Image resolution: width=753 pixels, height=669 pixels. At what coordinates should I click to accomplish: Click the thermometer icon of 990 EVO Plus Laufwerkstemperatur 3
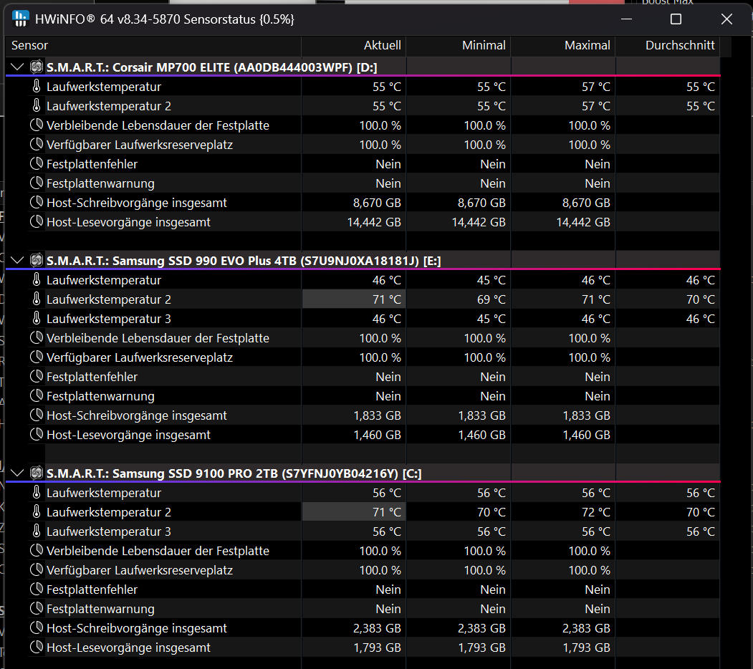point(37,319)
